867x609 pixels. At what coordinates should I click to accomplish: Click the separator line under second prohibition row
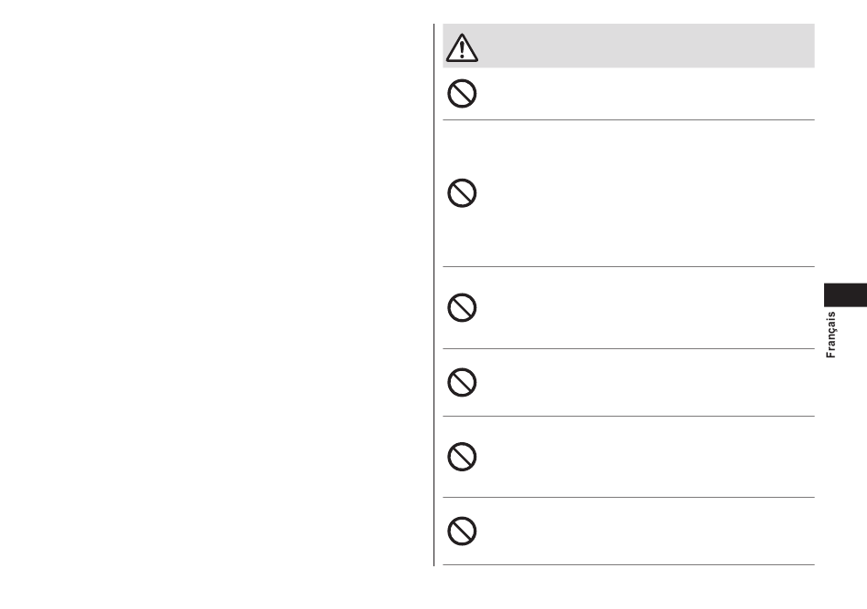point(629,267)
